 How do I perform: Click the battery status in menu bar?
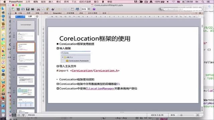(x=159, y=2)
